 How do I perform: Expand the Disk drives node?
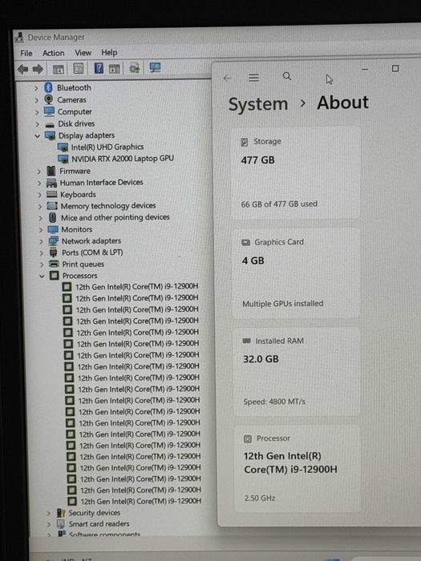(x=37, y=124)
